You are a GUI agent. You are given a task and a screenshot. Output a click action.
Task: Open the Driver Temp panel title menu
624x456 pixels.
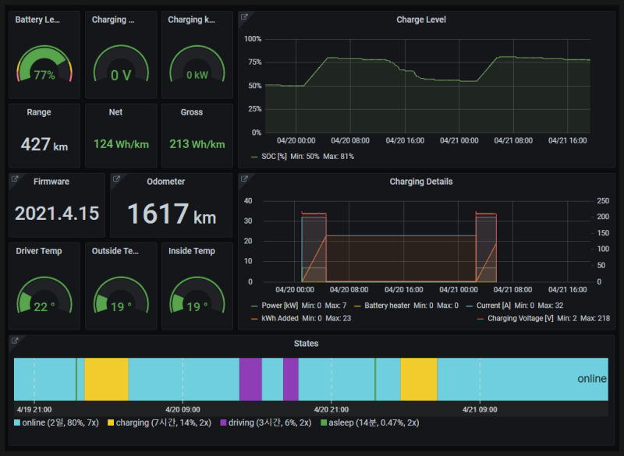tap(39, 251)
